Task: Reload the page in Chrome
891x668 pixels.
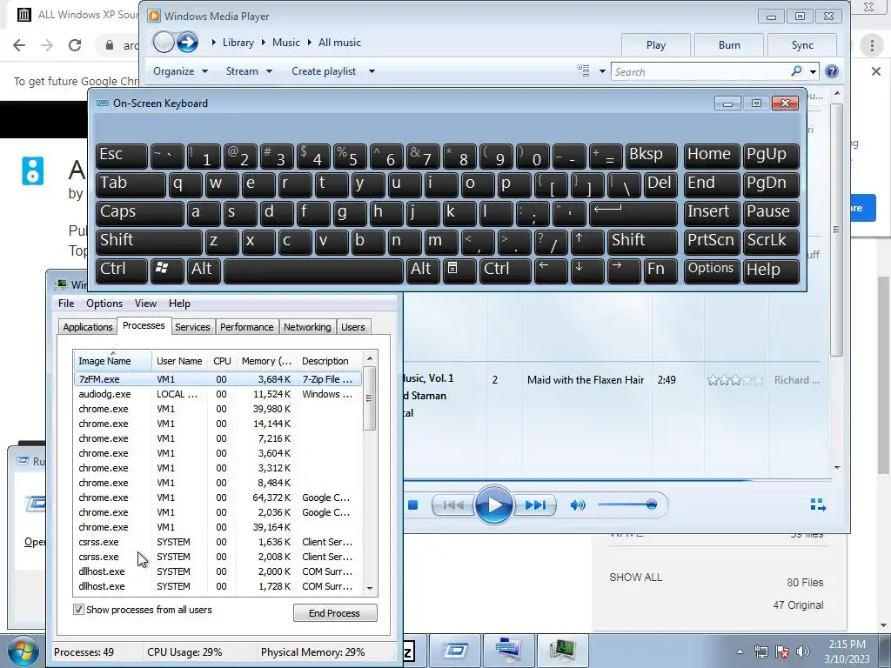Action: coord(75,45)
